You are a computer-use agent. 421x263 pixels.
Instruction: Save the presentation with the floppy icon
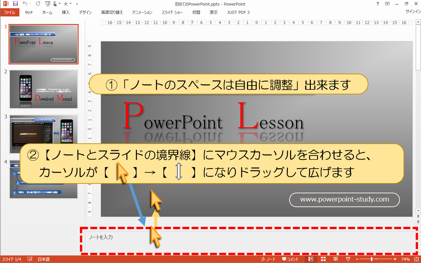coord(15,4)
